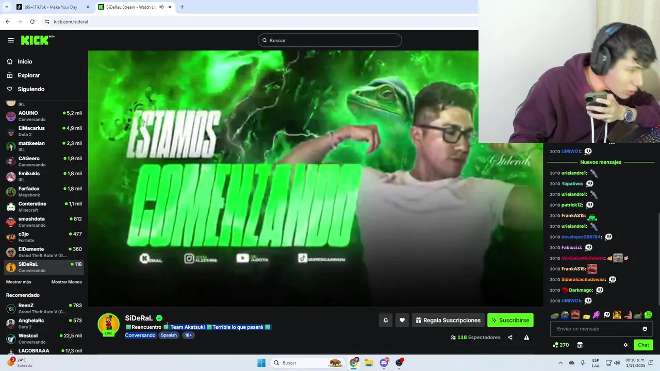Open CAGeero channel in sidebar
The height and width of the screenshot is (371, 660).
pos(44,161)
